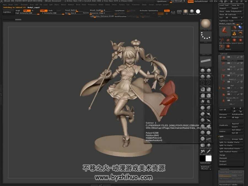This screenshot has height=186, width=248.
Task: Open the Alpha menu
Action: click(5, 5)
